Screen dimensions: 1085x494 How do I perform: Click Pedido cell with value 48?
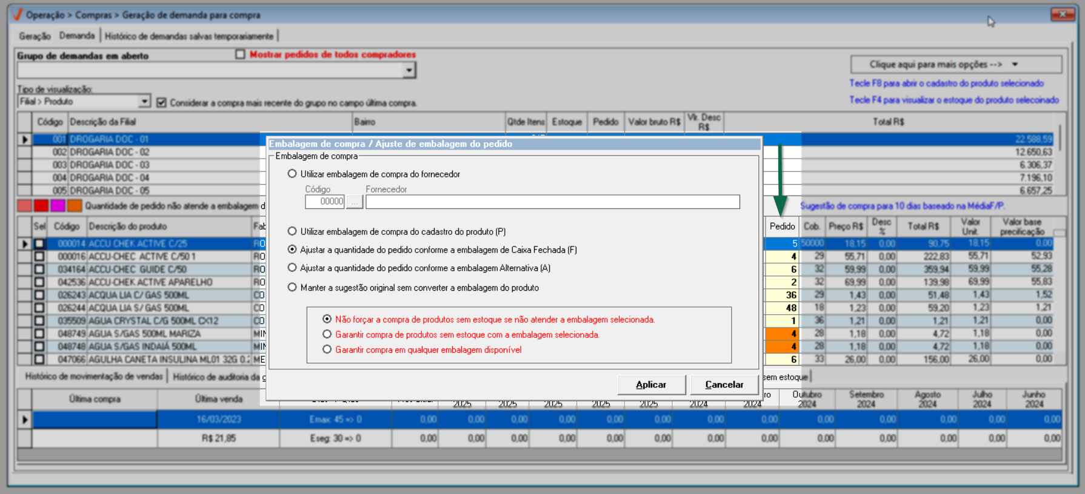click(x=782, y=308)
